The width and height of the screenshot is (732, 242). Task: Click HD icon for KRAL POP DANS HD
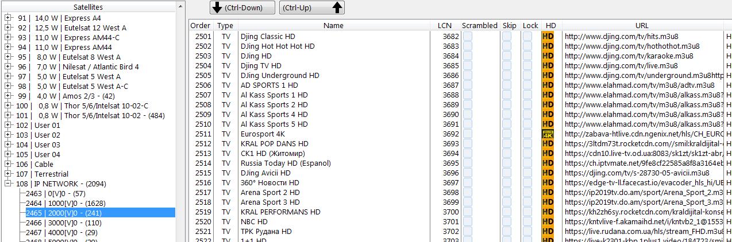coord(548,143)
